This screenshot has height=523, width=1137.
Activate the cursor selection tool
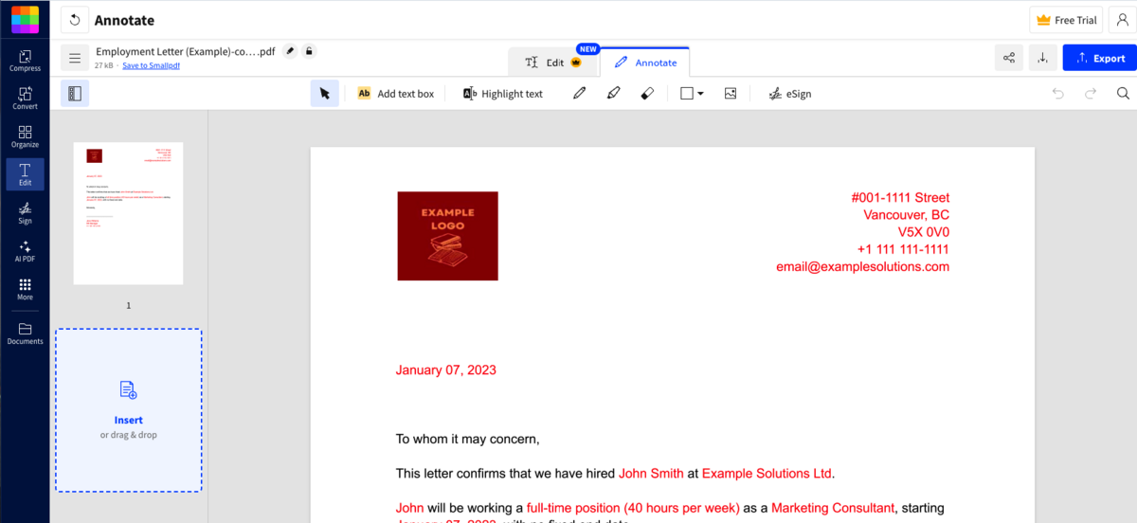pos(324,94)
